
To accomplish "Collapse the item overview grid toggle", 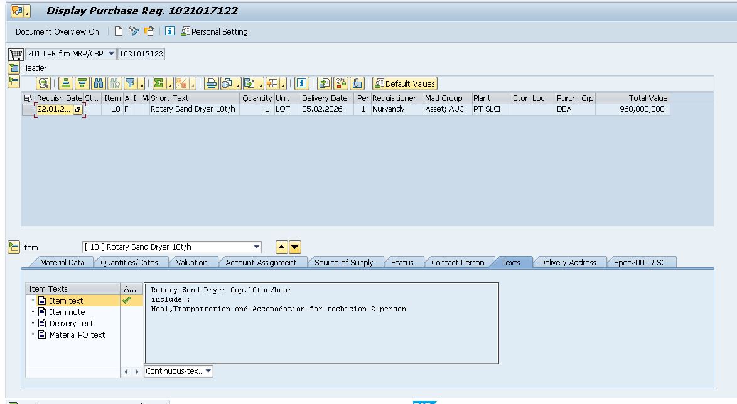I will tap(14, 82).
